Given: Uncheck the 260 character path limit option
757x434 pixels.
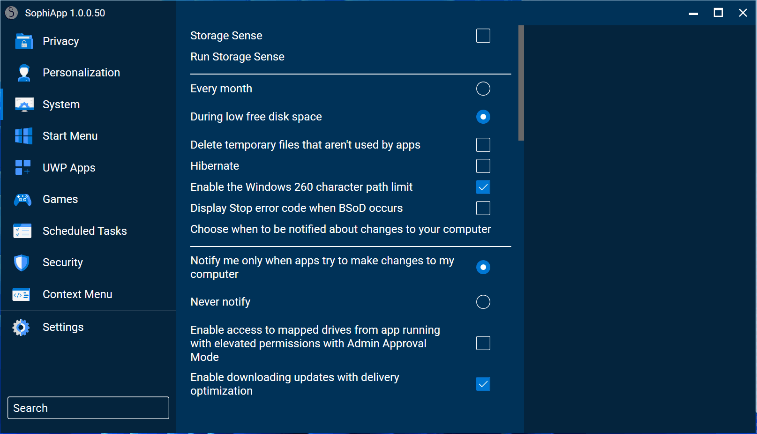Looking at the screenshot, I should coord(483,187).
